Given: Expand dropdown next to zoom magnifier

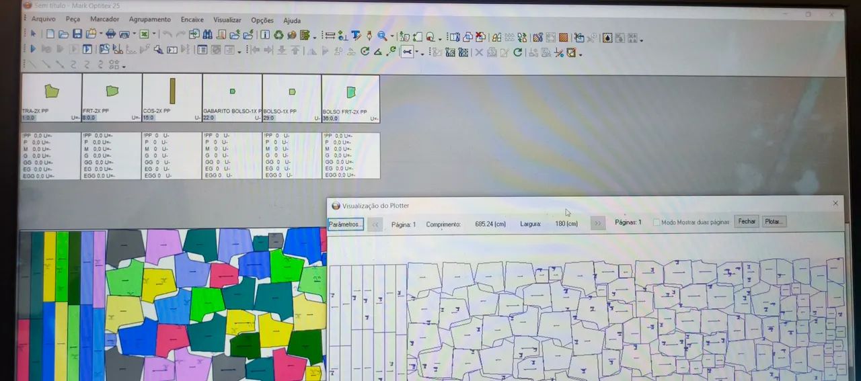Looking at the screenshot, I should pos(392,36).
